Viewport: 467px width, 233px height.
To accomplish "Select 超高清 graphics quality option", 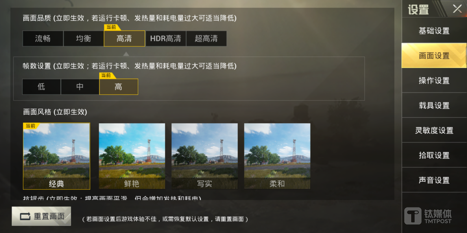I will point(206,39).
